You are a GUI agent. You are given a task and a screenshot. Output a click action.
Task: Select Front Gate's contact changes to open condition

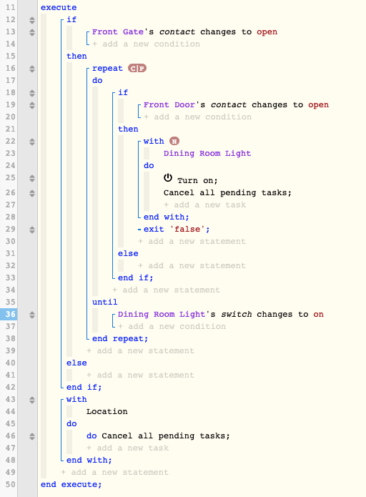coord(184,32)
